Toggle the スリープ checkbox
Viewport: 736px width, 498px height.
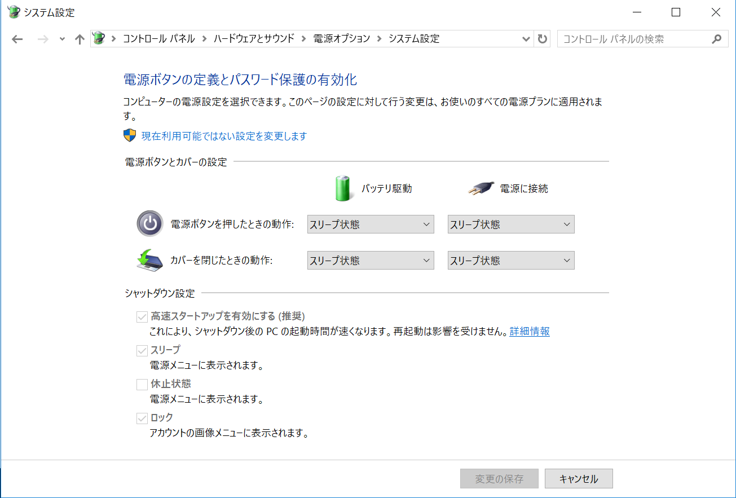click(x=142, y=350)
